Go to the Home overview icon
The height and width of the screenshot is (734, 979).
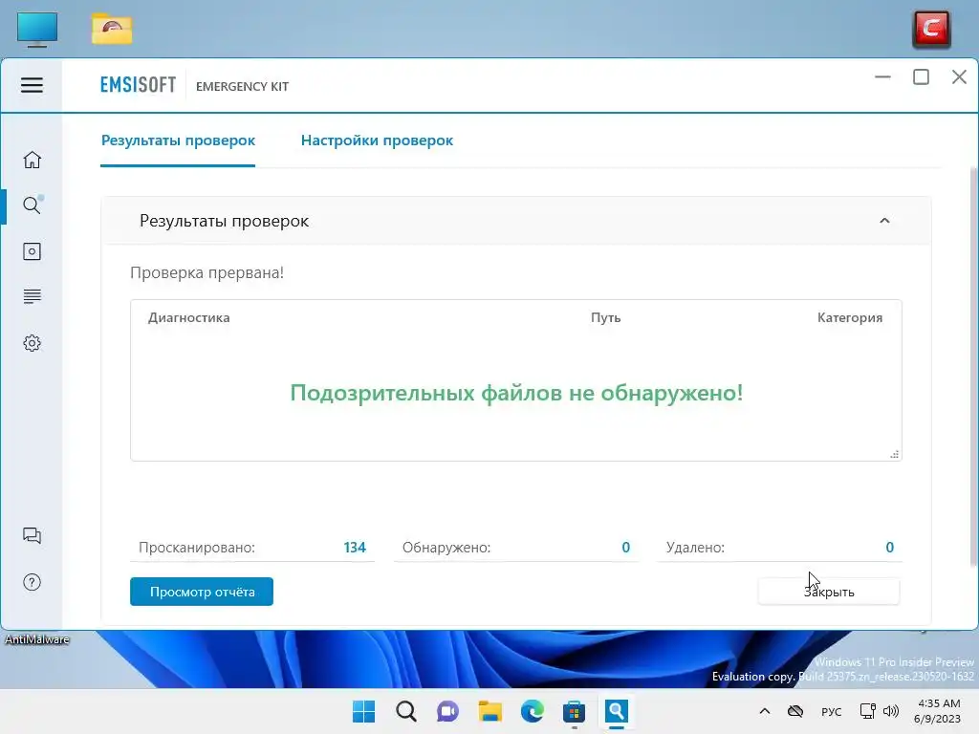tap(32, 160)
